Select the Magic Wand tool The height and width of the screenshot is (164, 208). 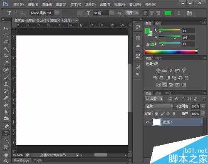tap(6, 49)
